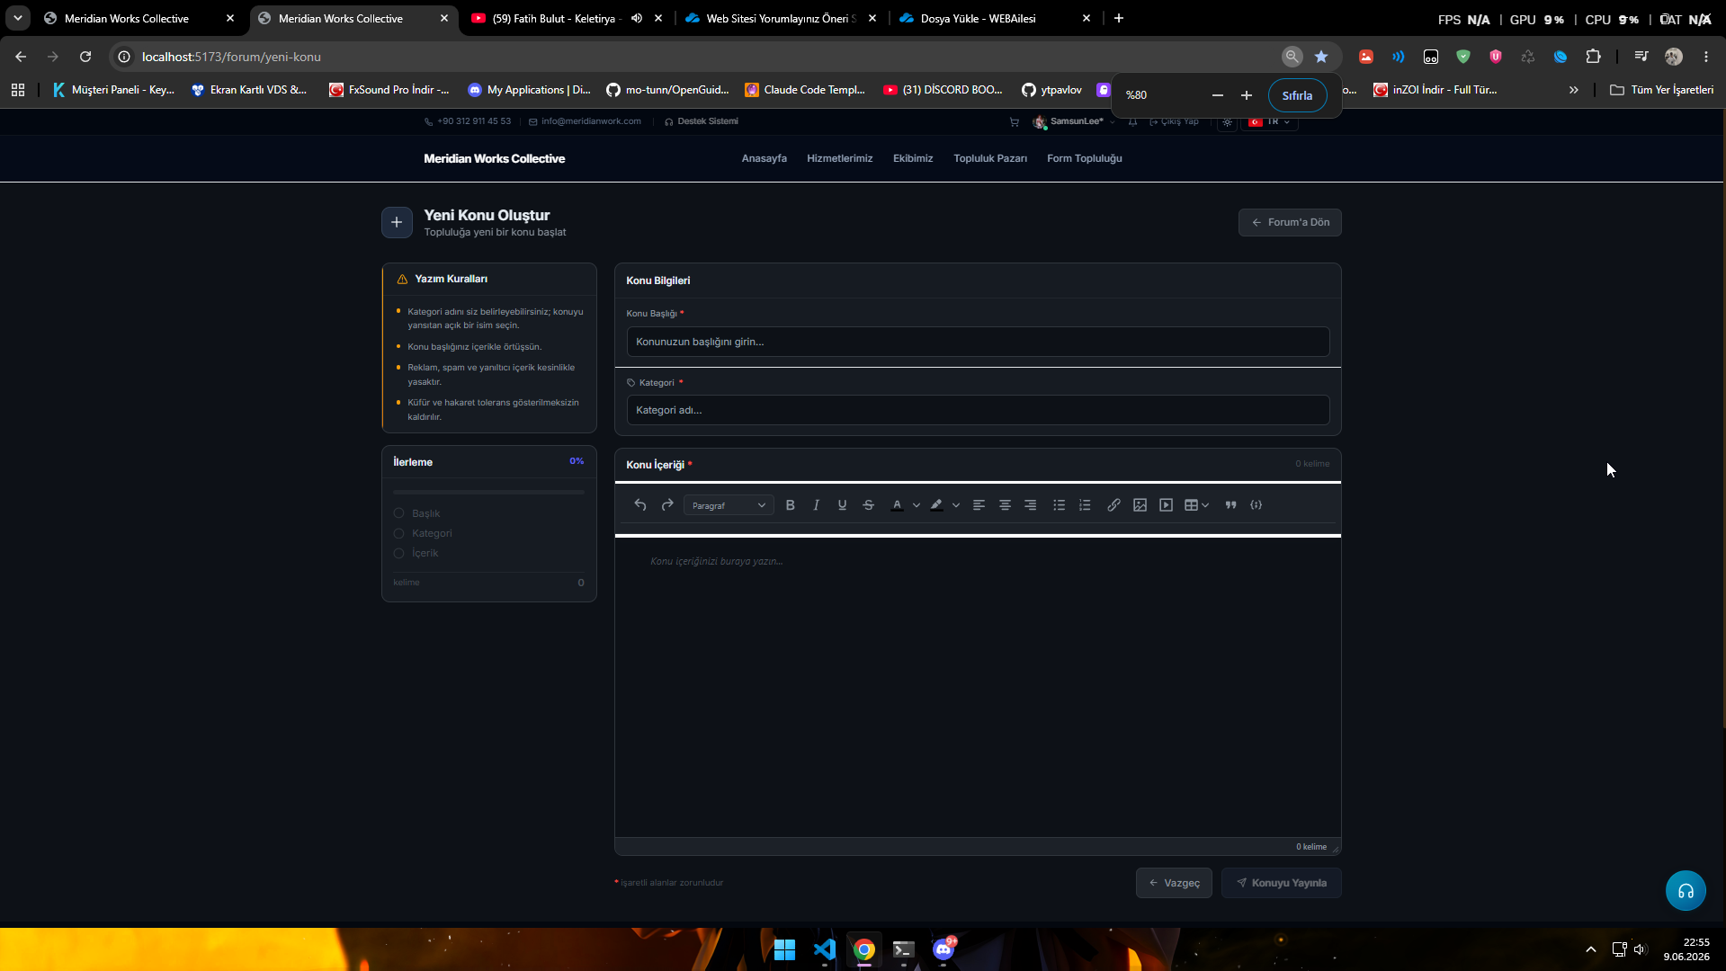Open the shopping cart icon
Viewport: 1726px width, 971px height.
1015,122
